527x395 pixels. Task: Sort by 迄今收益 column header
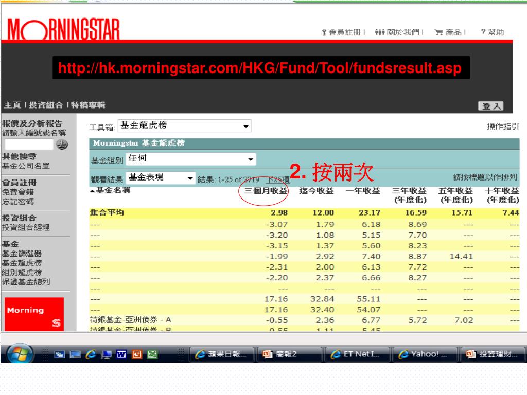[317, 191]
